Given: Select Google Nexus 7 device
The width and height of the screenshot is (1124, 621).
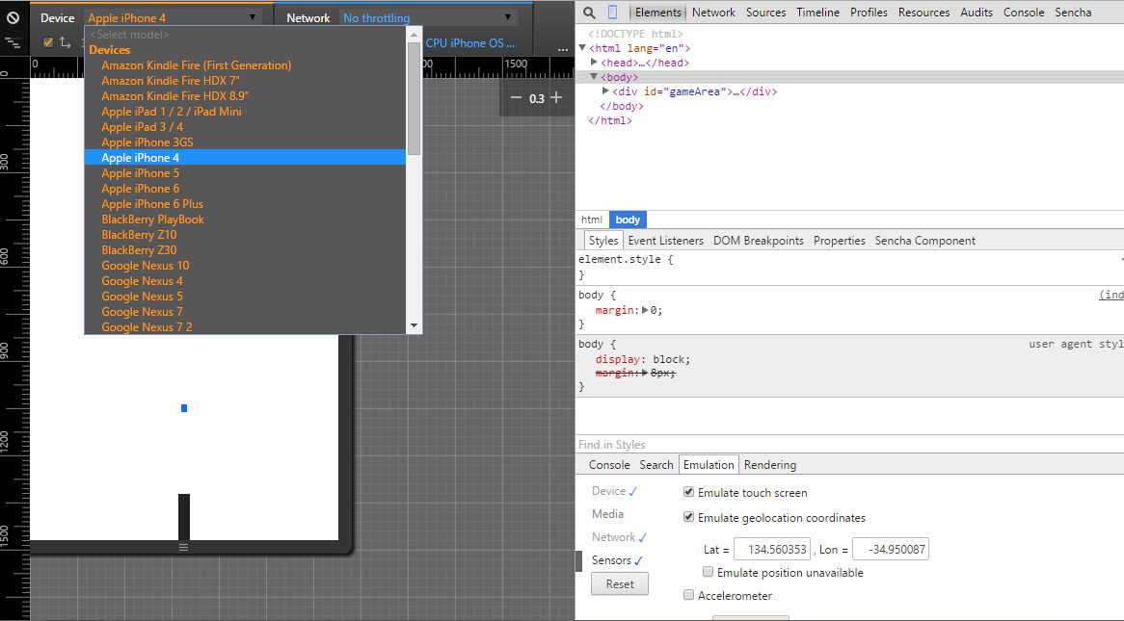Looking at the screenshot, I should tap(142, 312).
